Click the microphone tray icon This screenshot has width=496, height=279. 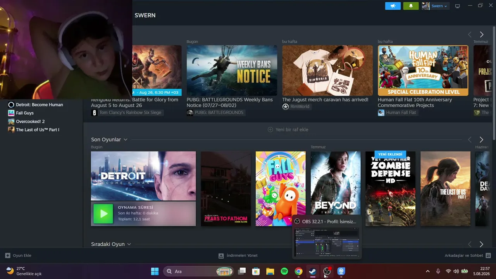pos(438,271)
